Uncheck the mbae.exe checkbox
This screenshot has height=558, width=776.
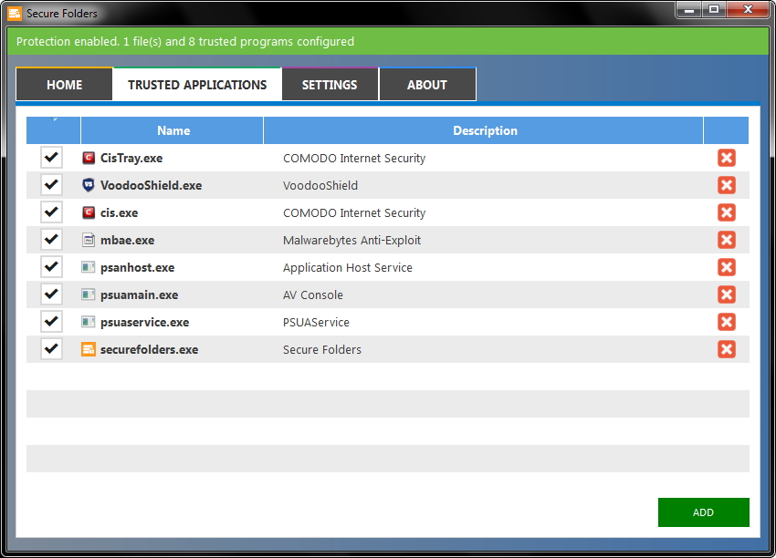point(51,240)
